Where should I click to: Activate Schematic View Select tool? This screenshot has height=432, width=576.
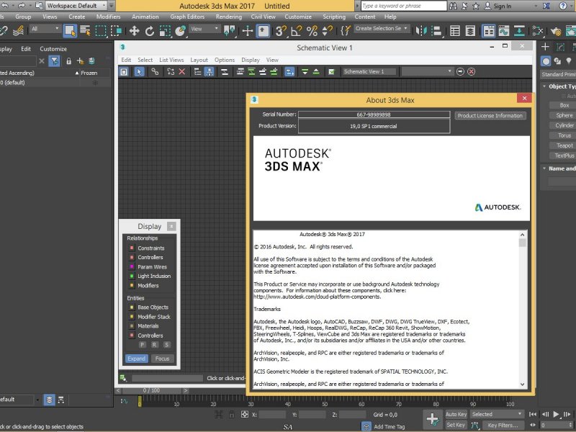(139, 72)
